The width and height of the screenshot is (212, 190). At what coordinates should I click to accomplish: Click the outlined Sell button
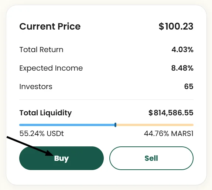pyautogui.click(x=151, y=158)
